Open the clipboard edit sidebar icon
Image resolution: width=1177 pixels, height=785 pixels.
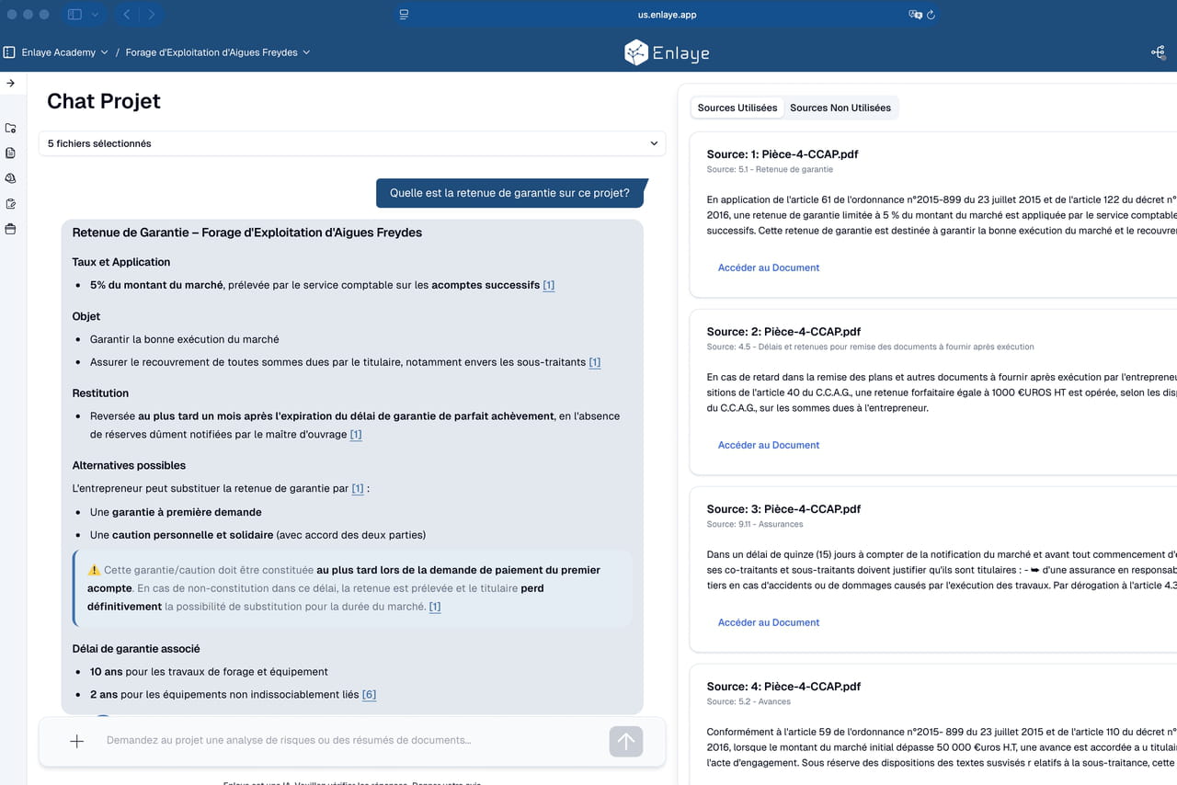coord(10,204)
